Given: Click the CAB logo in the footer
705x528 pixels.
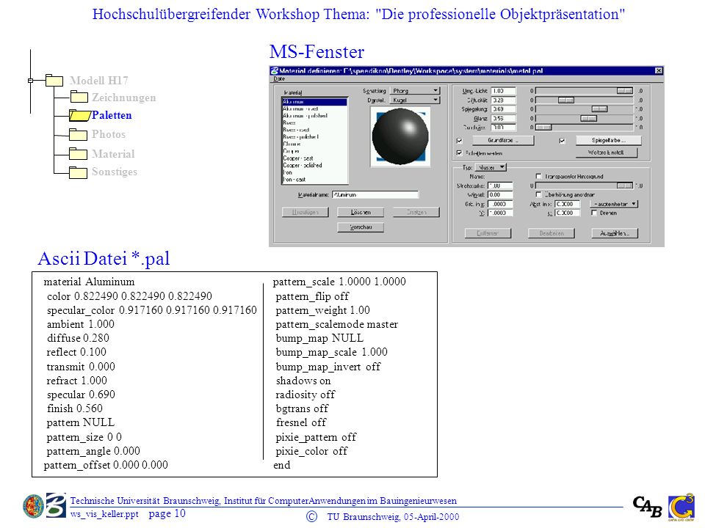Looking at the screenshot, I should 648,507.
